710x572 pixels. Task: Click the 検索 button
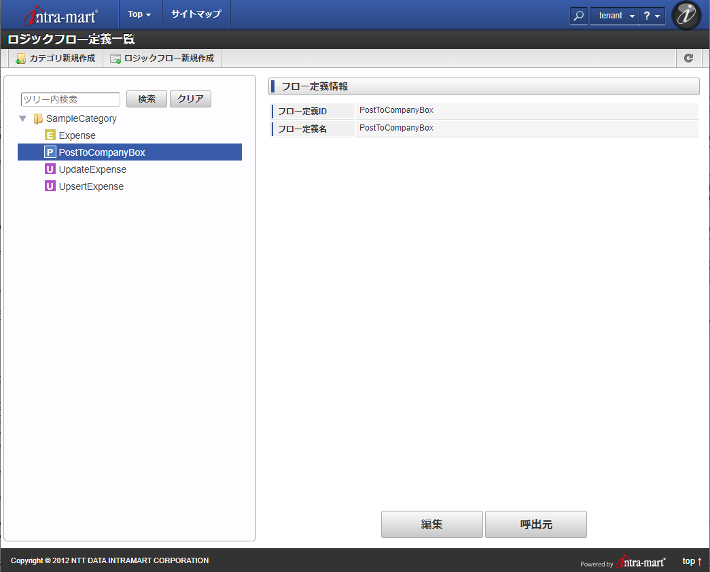146,99
